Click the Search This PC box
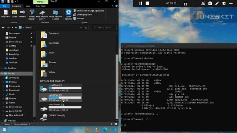 click(x=104, y=28)
